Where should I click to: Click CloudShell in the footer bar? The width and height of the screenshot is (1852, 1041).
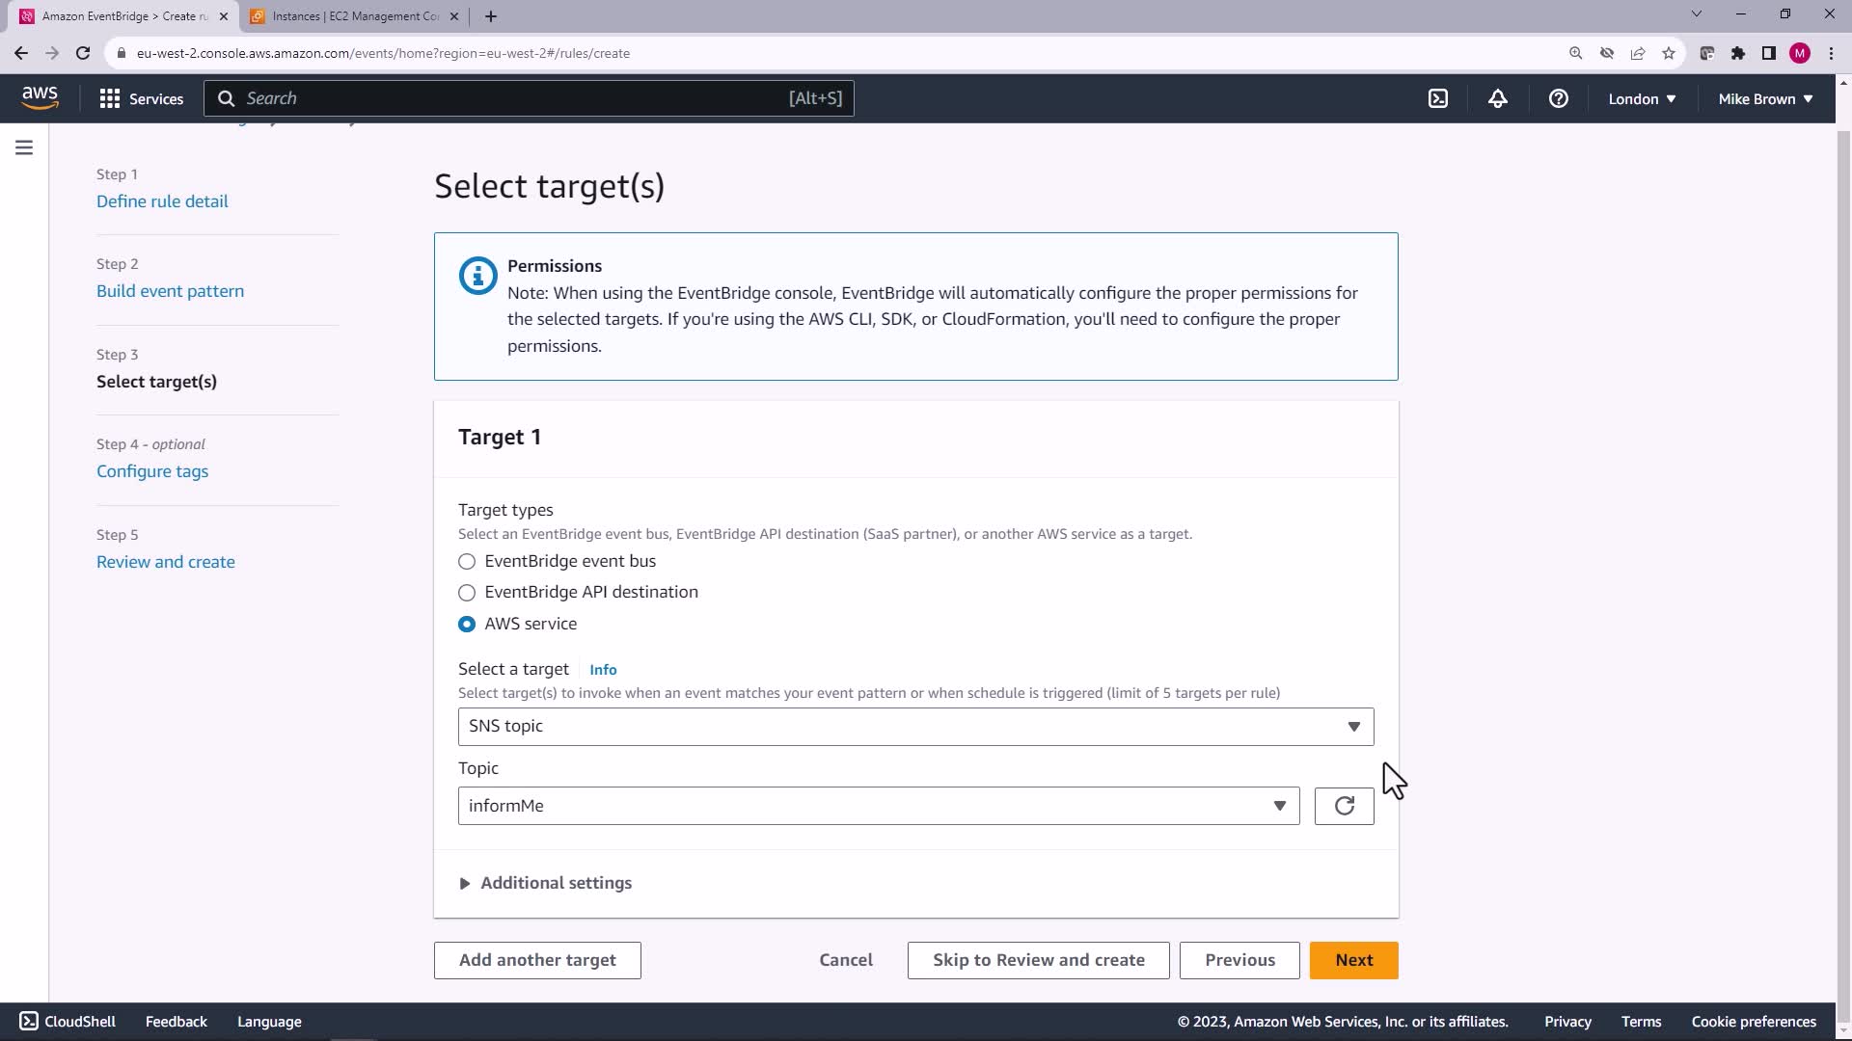(x=68, y=1022)
